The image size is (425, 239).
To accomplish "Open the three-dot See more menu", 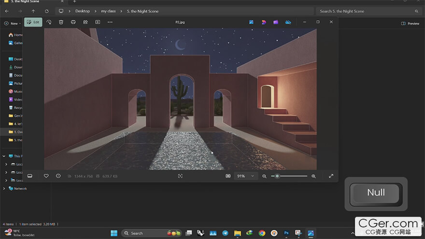I will (110, 22).
